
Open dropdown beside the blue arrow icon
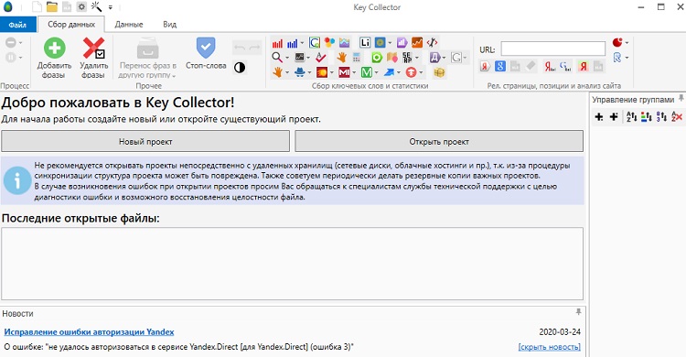pyautogui.click(x=399, y=72)
